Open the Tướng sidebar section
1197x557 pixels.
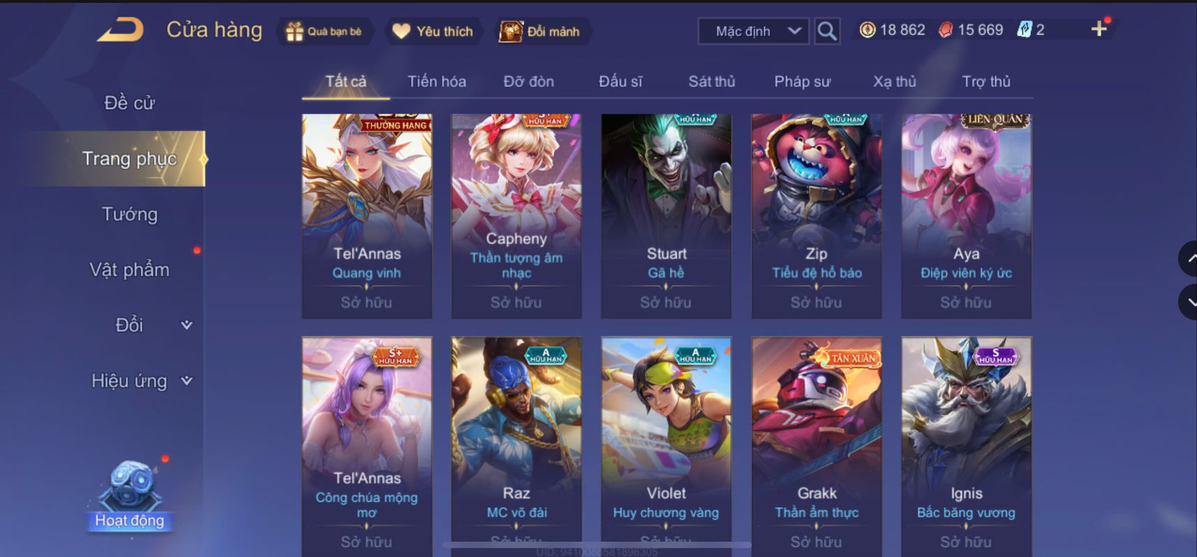pos(130,214)
